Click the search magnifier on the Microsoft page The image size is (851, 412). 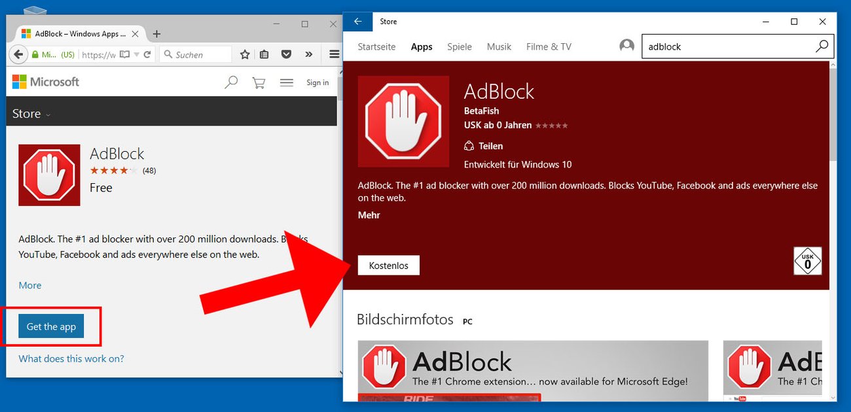pyautogui.click(x=230, y=82)
